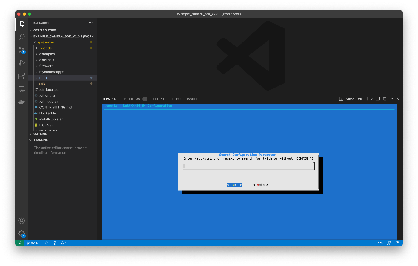Image resolution: width=418 pixels, height=266 pixels.
Task: Collapse the OPEN EDITORS section
Action: (63, 30)
